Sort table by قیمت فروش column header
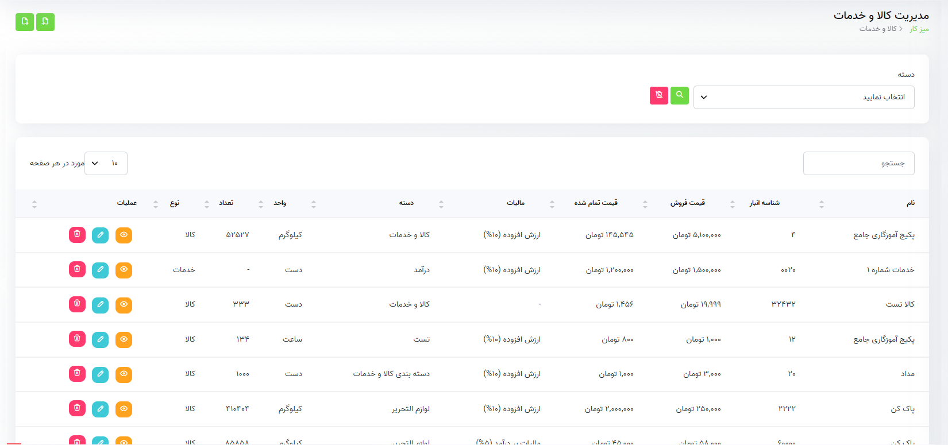 pos(687,203)
